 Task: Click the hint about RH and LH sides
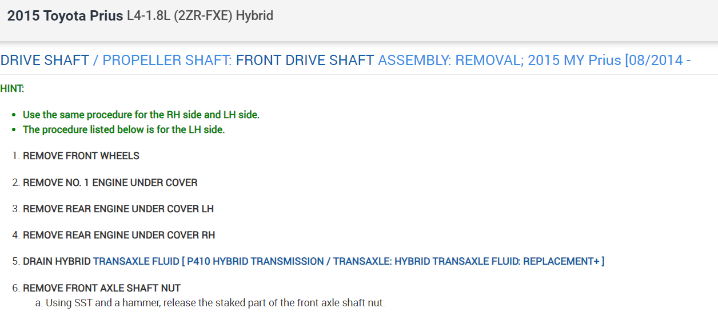coord(141,115)
